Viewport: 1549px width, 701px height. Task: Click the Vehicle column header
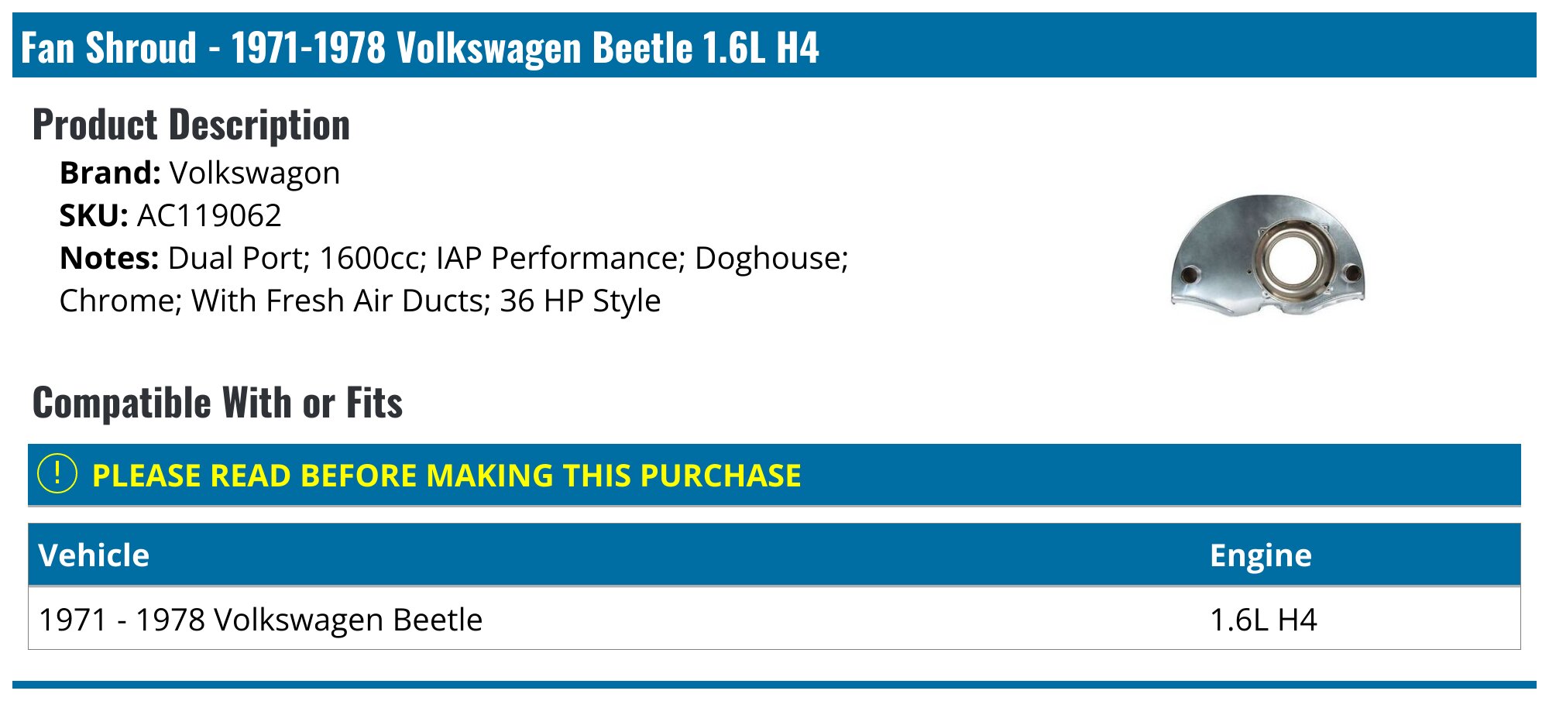coord(94,555)
